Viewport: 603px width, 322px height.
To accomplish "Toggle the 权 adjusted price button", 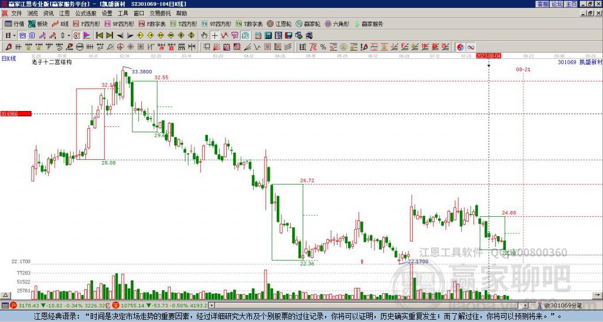I will coord(77,35).
